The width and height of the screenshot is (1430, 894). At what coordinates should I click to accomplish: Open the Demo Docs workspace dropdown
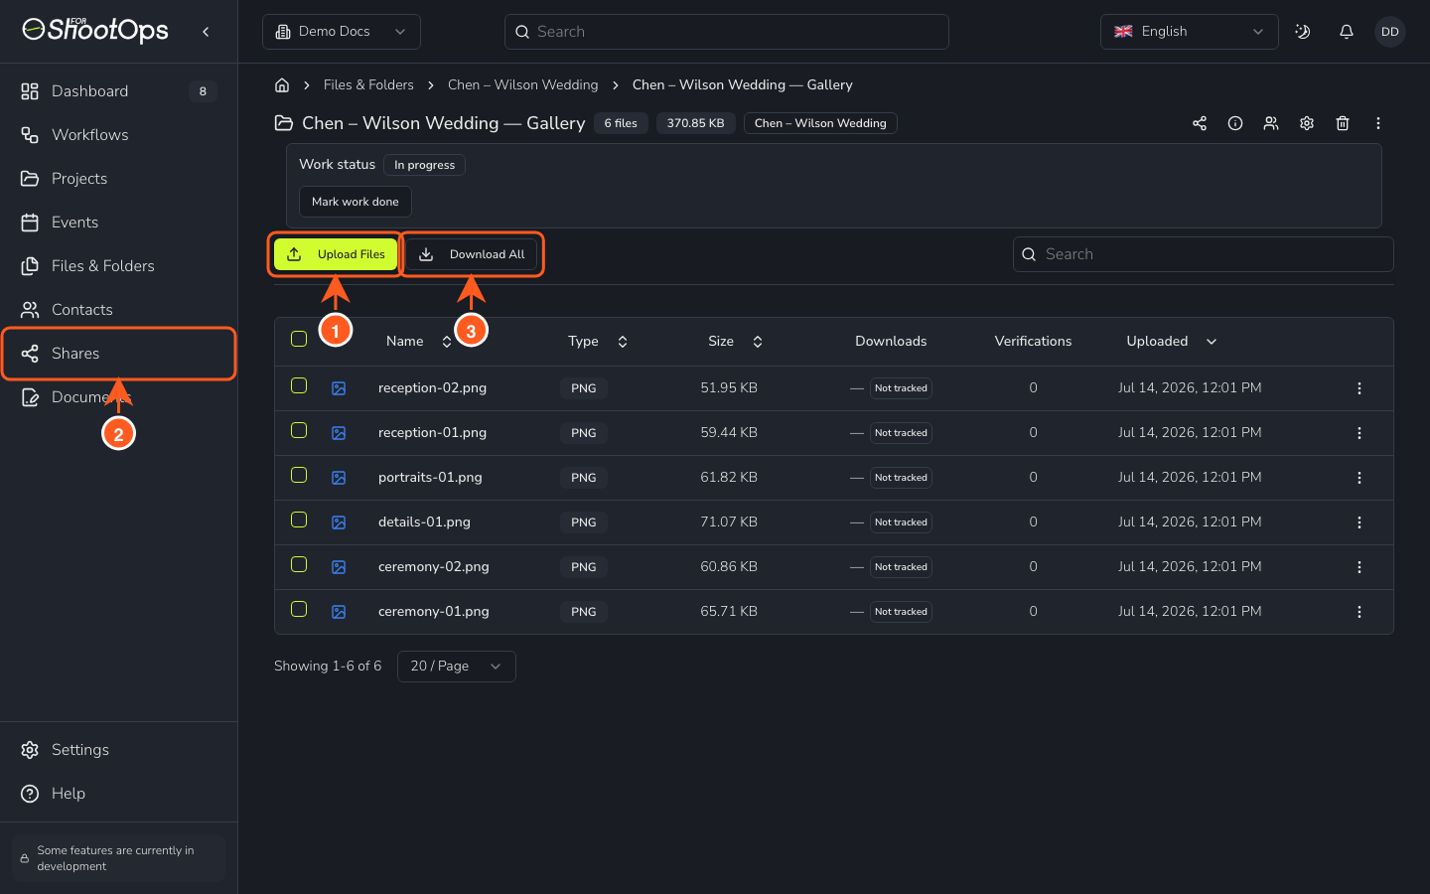coord(342,32)
